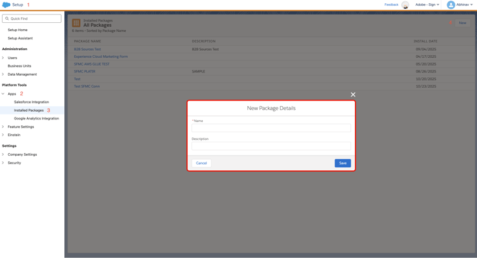477x258 pixels.
Task: Click the Setup title text
Action: pos(18,5)
